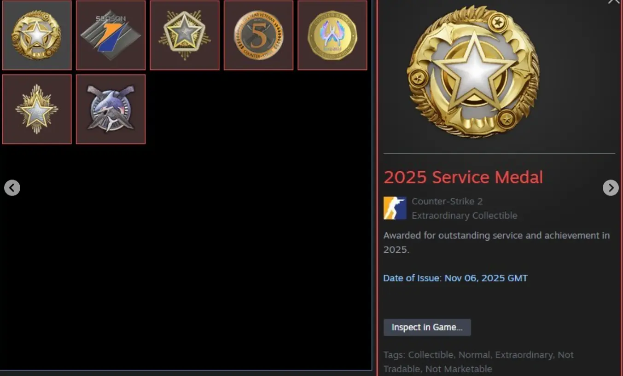Select the gold 2025 Service Medal thumbnail
Screen dimensions: 623x376
coord(37,35)
